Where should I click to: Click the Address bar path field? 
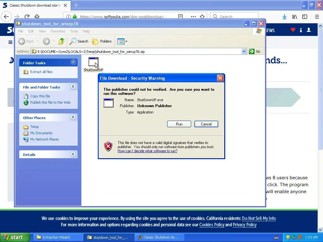[x=136, y=51]
